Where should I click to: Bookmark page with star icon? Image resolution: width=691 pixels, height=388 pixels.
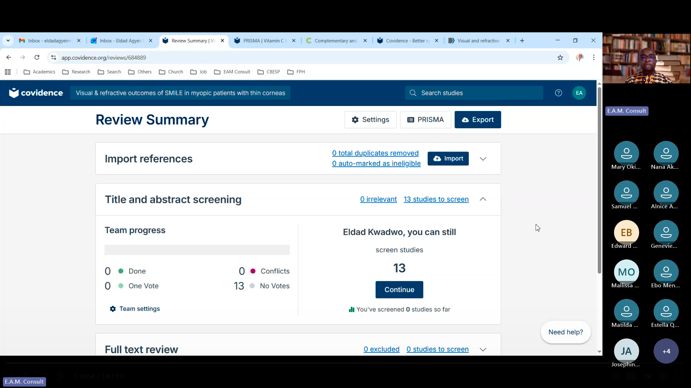pos(560,57)
